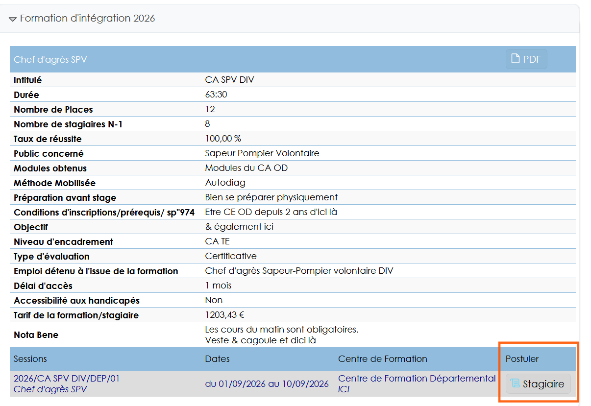Click the Taux de réussite 100,00 % value
The image size is (591, 406).
[x=223, y=139]
